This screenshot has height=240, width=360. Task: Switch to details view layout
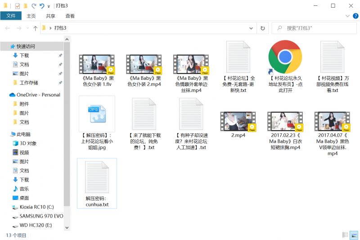click(x=345, y=235)
